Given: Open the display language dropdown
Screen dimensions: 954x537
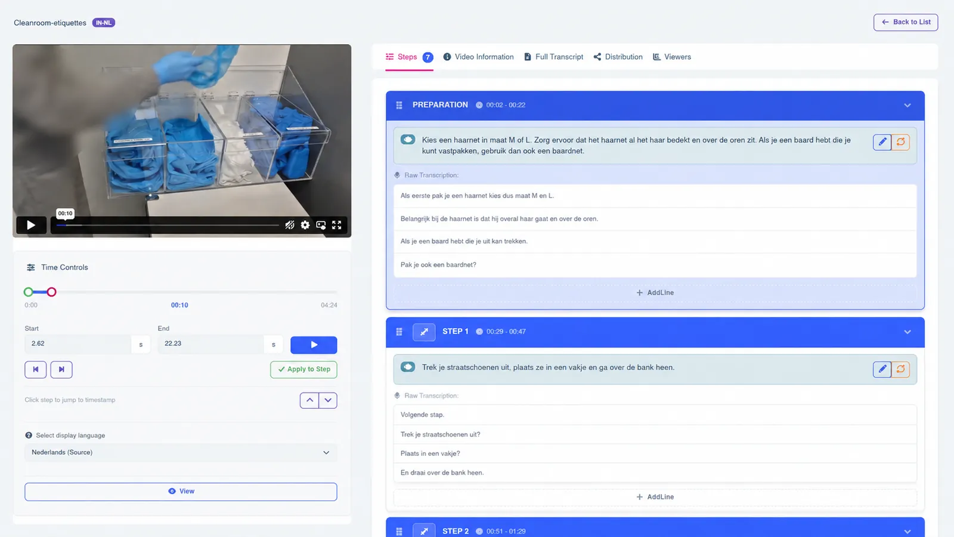Looking at the screenshot, I should 181,452.
